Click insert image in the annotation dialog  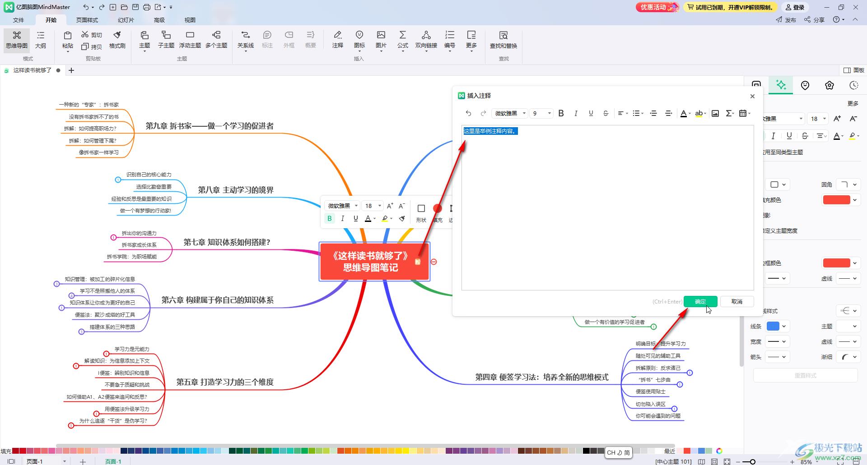click(715, 113)
